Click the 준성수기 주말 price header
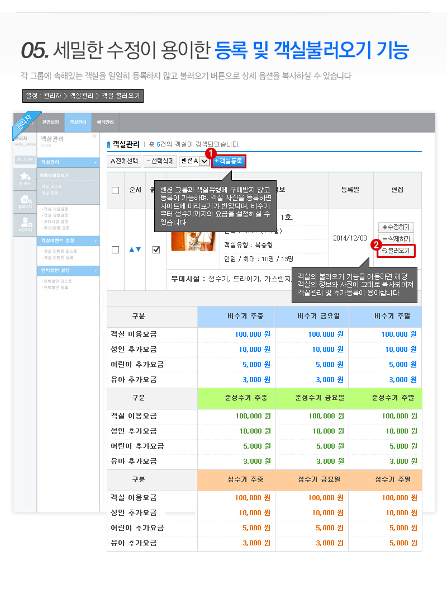 (385, 398)
